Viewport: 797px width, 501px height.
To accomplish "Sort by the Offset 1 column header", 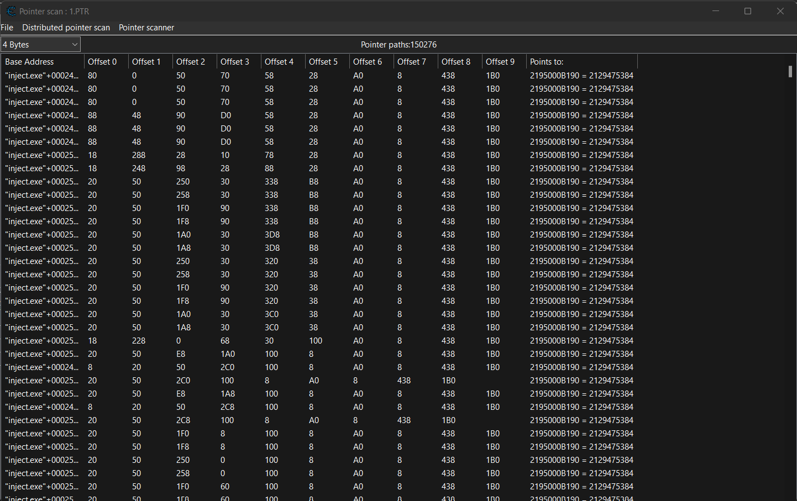I will pos(150,62).
